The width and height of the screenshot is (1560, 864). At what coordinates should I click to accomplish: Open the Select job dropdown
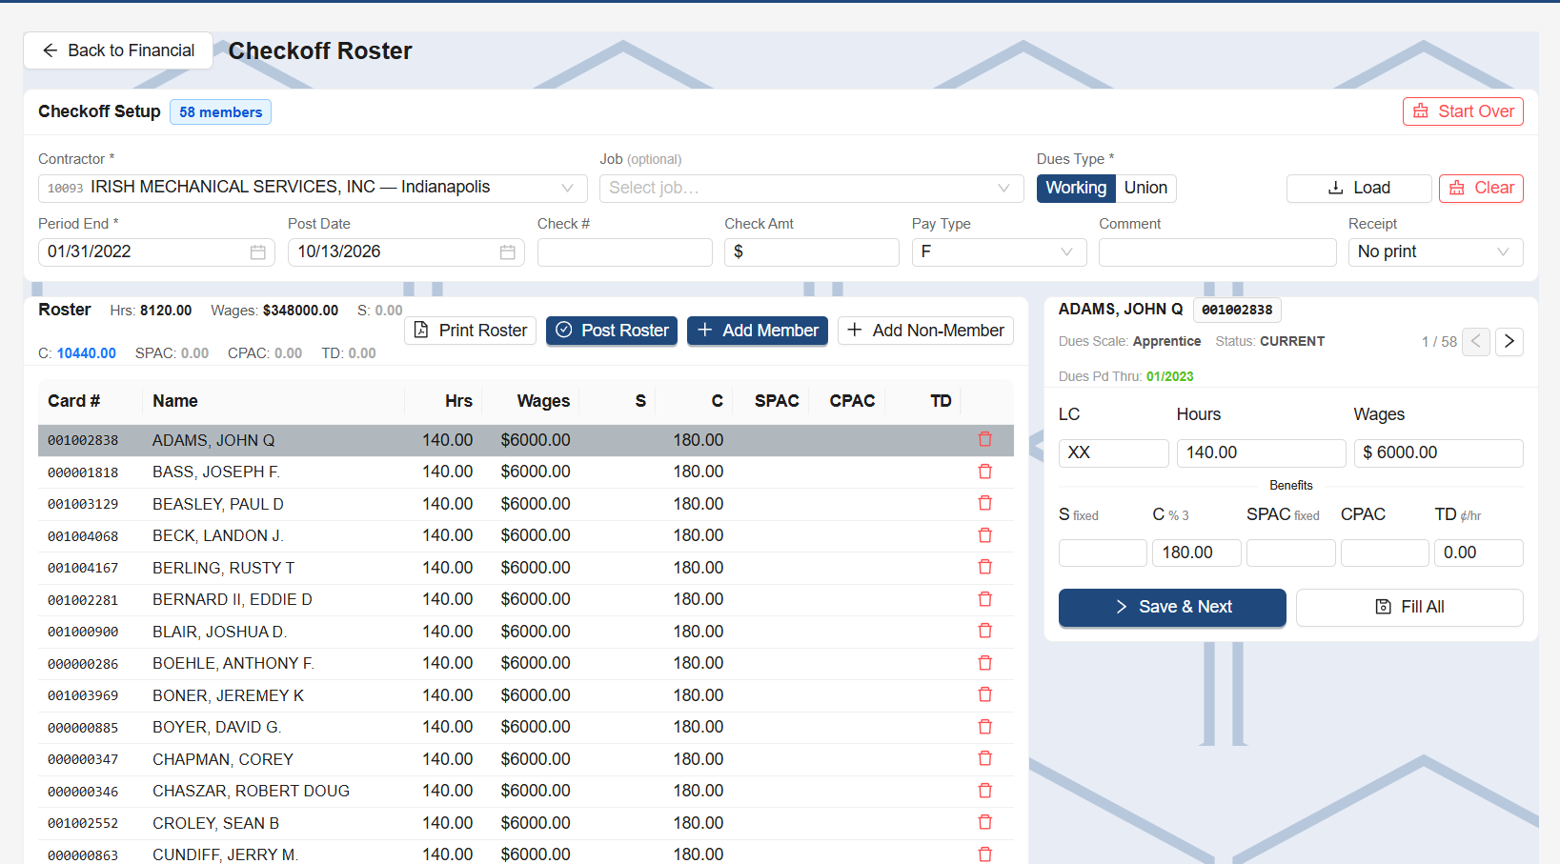point(811,189)
